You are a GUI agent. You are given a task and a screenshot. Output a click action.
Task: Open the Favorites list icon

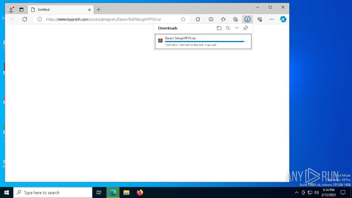[x=223, y=19]
